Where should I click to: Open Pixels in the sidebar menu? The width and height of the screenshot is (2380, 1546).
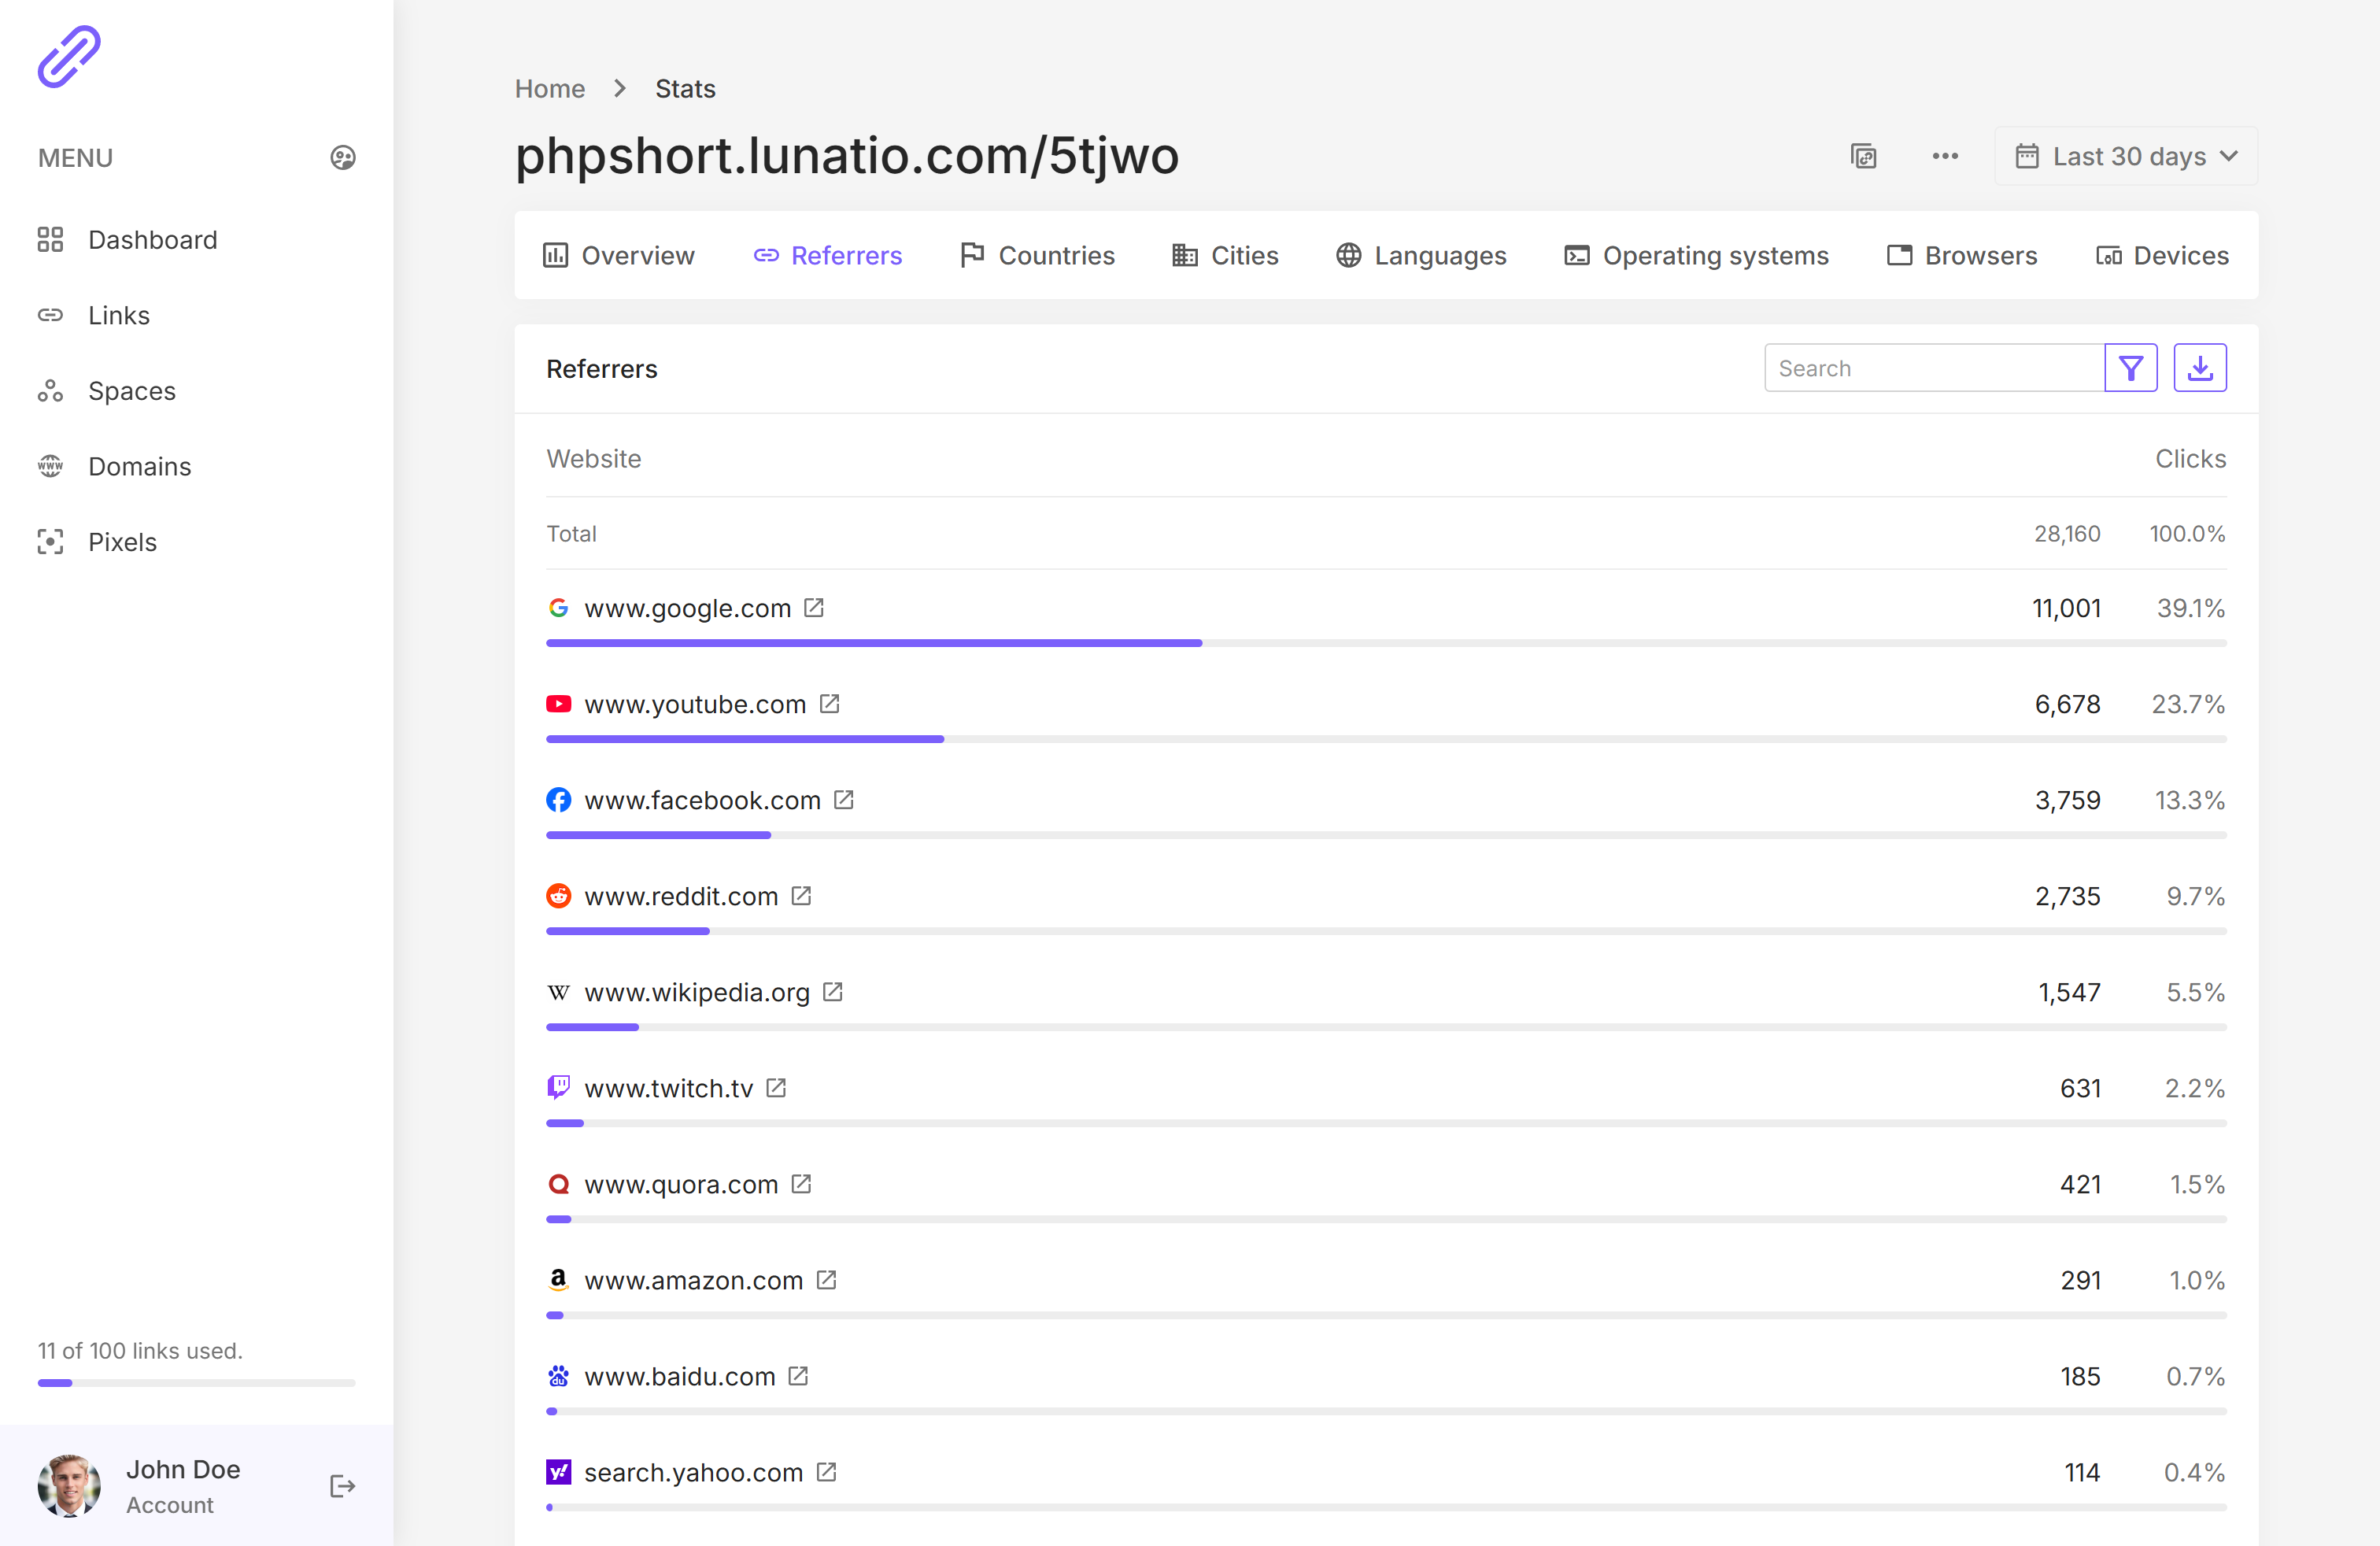[122, 542]
